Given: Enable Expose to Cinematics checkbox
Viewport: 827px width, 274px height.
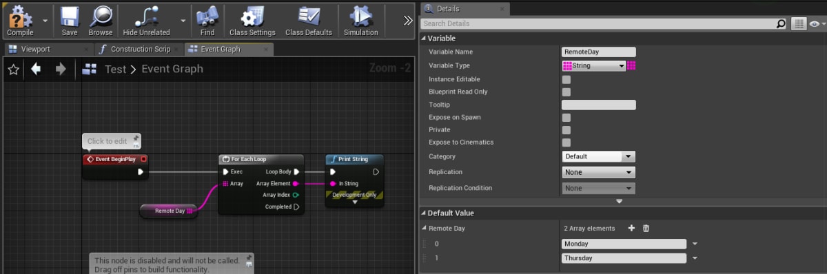Looking at the screenshot, I should click(566, 142).
